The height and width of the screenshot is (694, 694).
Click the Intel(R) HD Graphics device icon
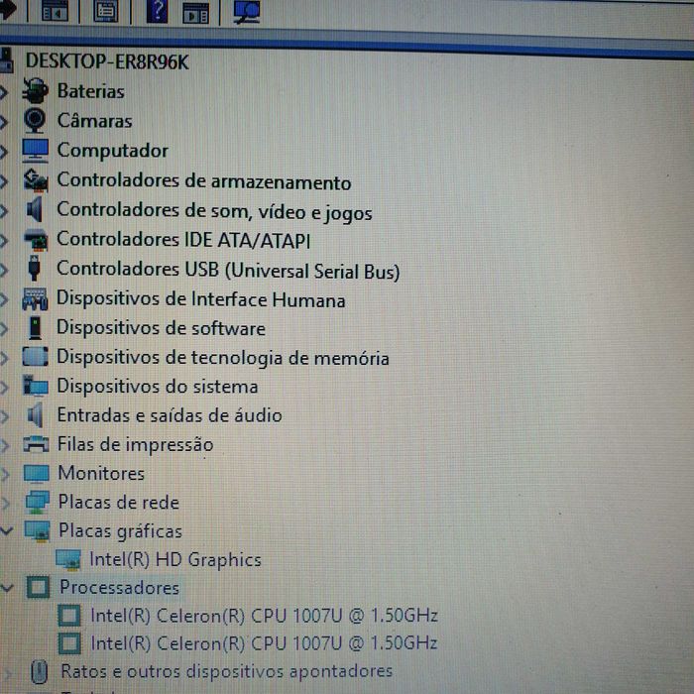[68, 559]
